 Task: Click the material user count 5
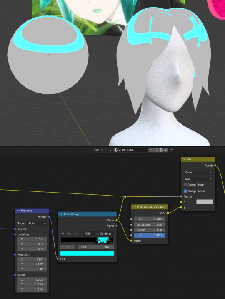pyautogui.click(x=151, y=150)
